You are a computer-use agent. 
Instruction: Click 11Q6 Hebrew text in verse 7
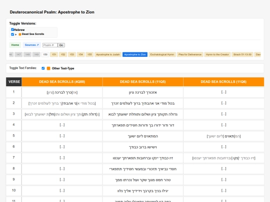[223, 158]
